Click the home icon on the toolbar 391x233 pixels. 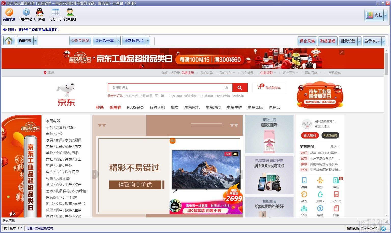(9, 40)
